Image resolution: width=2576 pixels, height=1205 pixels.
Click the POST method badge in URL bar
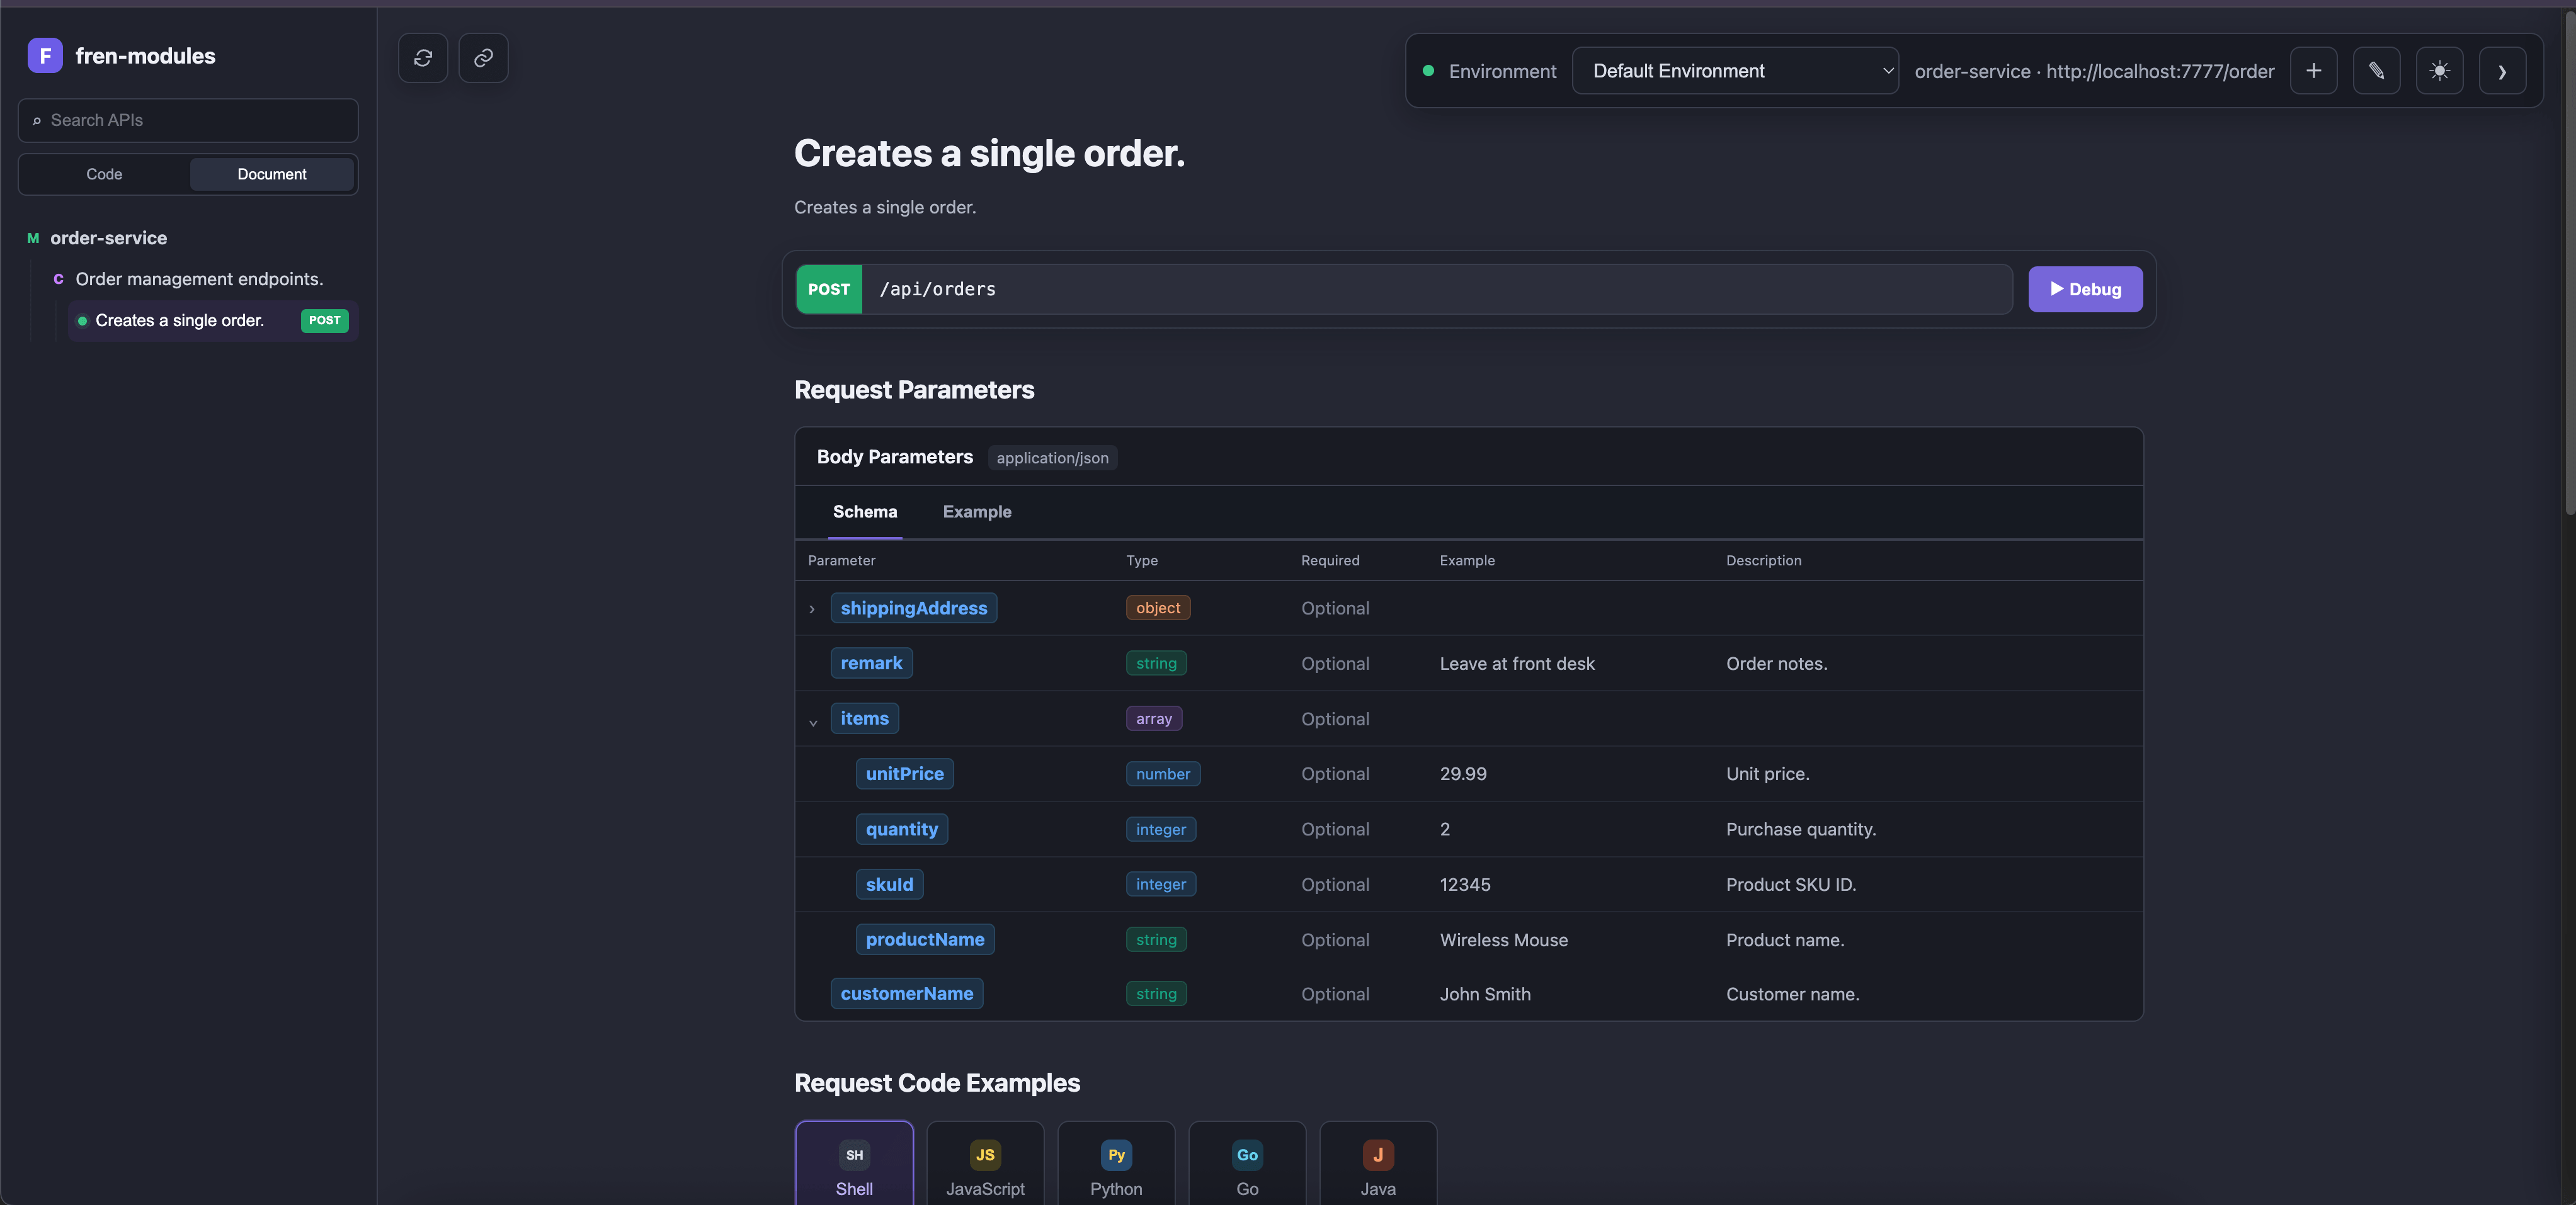click(829, 289)
